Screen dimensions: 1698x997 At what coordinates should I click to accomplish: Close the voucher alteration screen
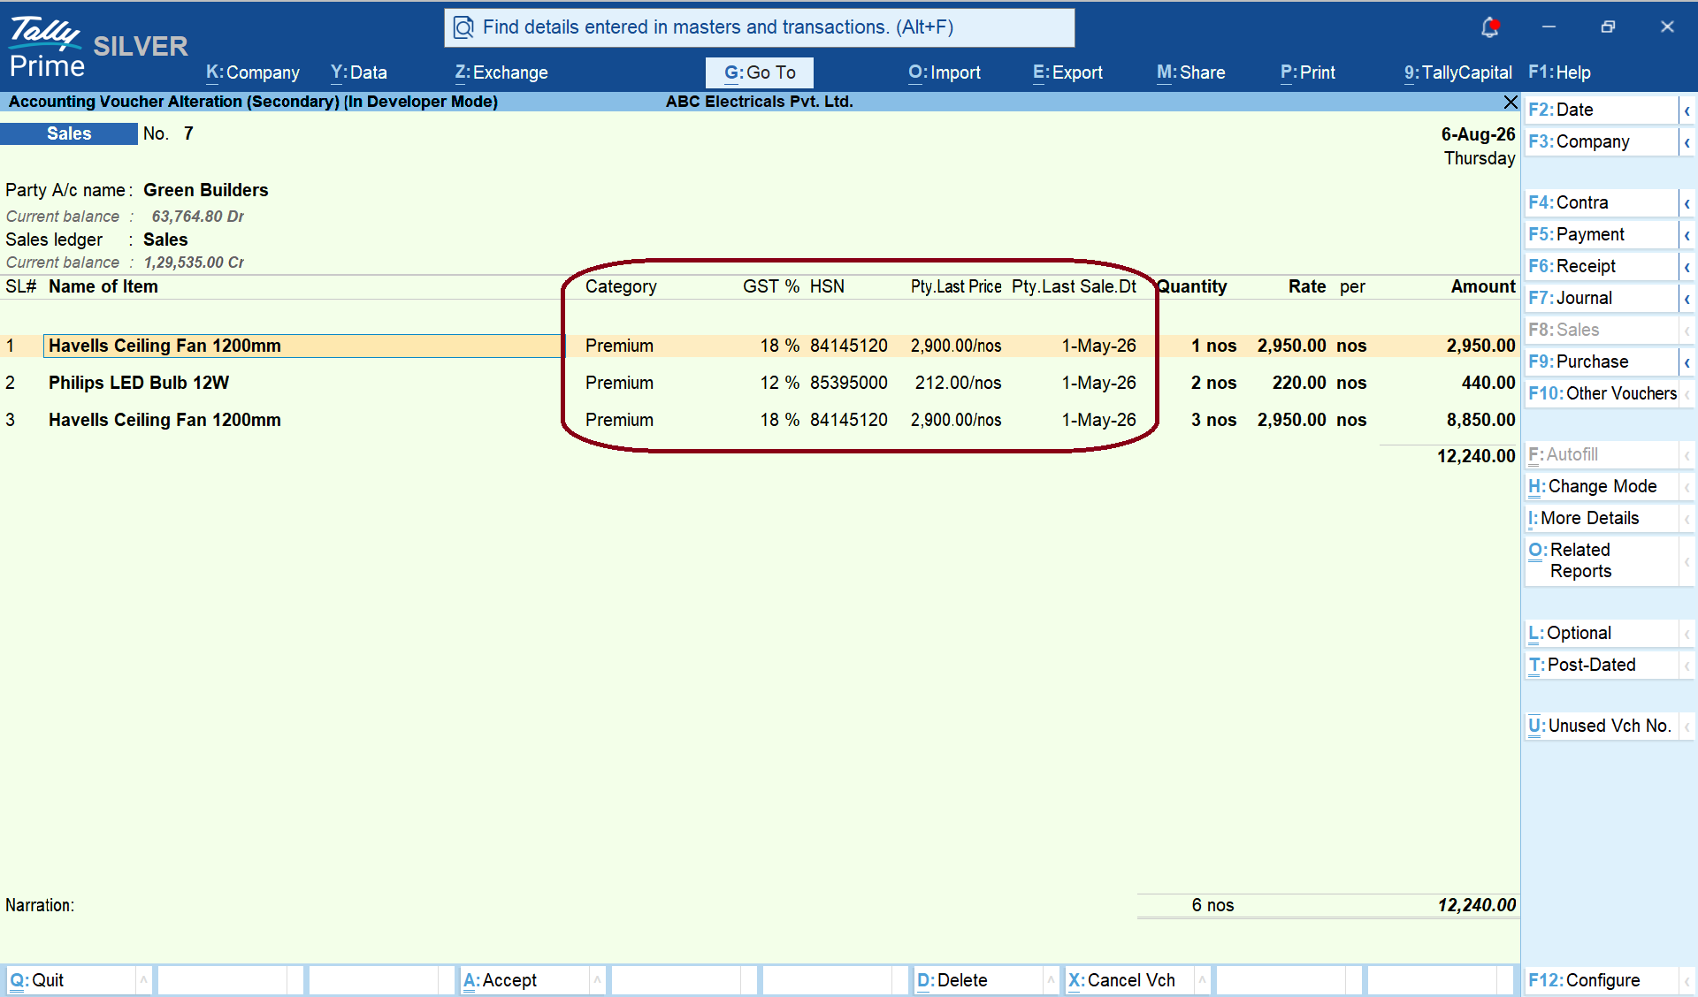pyautogui.click(x=1511, y=103)
